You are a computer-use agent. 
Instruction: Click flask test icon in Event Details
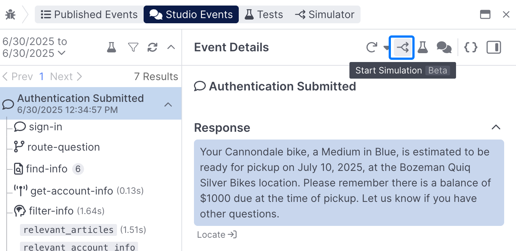(x=423, y=47)
